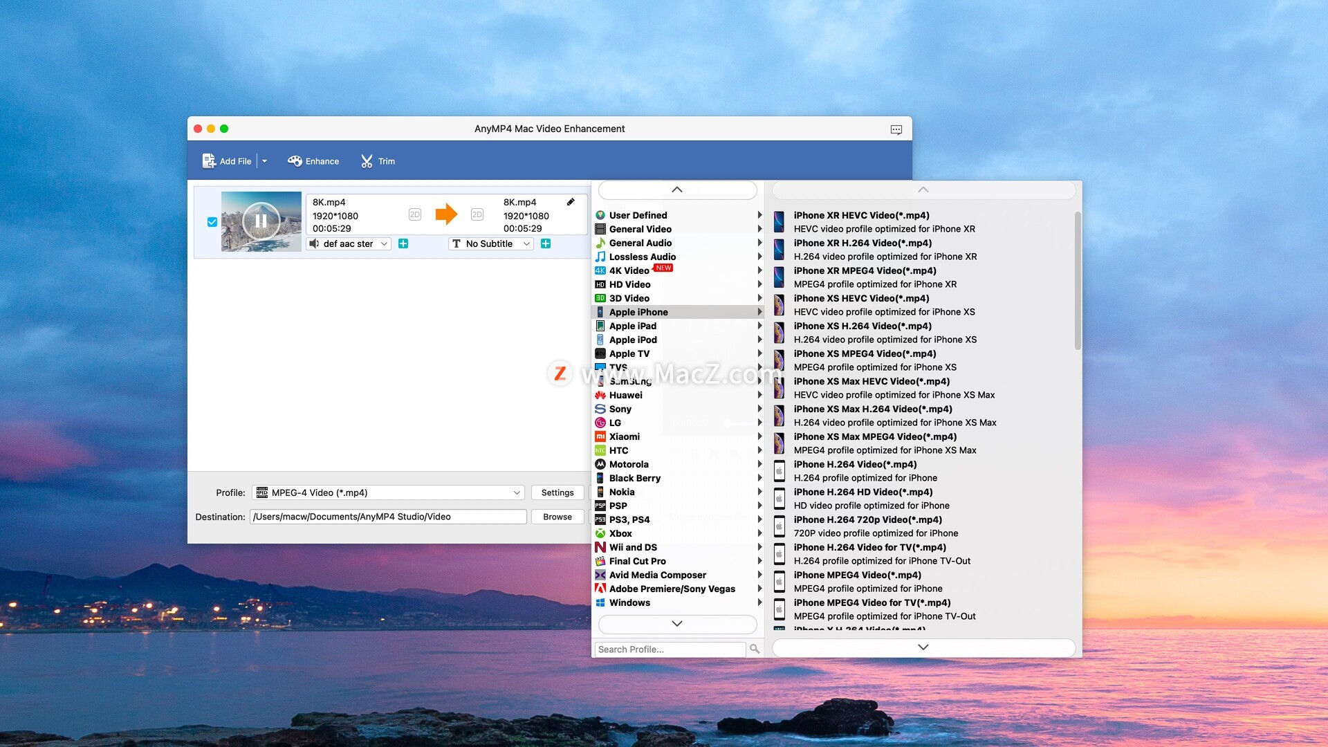
Task: Click the Add File button
Action: click(x=227, y=161)
